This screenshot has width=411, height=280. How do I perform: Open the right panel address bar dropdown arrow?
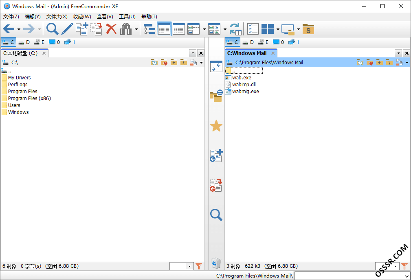click(407, 63)
